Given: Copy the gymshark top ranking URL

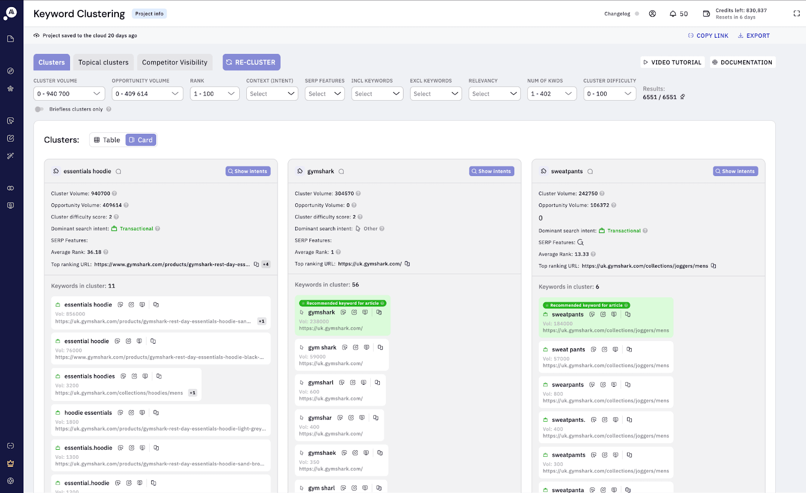Looking at the screenshot, I should click(x=407, y=264).
